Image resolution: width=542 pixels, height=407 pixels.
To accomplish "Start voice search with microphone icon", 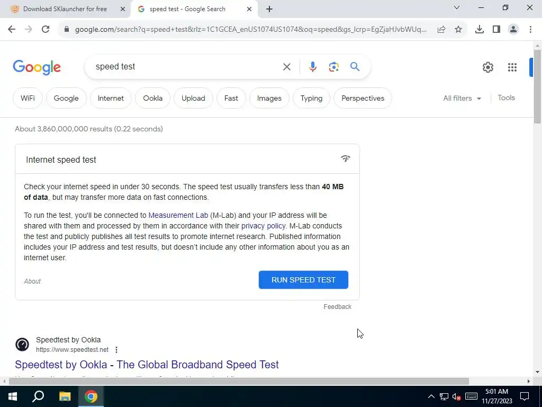I will click(312, 67).
